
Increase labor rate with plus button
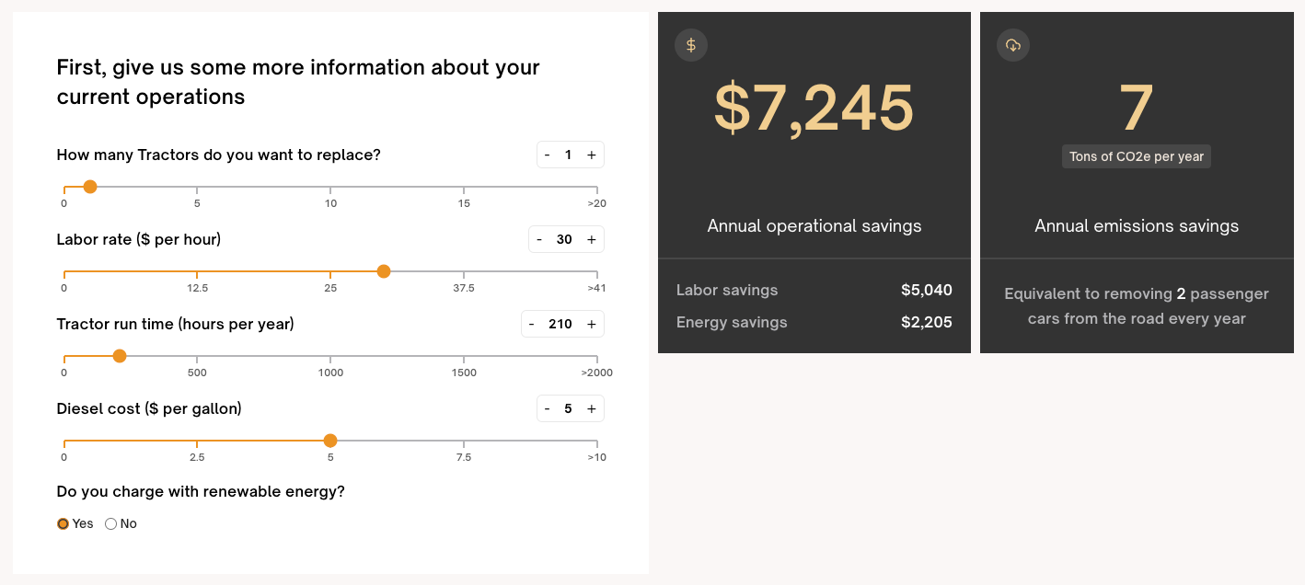[x=591, y=239]
